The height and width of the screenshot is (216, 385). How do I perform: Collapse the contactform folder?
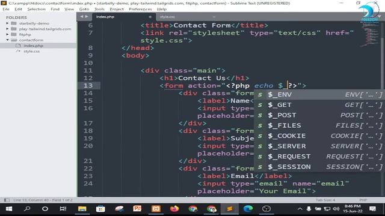pyautogui.click(x=7, y=40)
